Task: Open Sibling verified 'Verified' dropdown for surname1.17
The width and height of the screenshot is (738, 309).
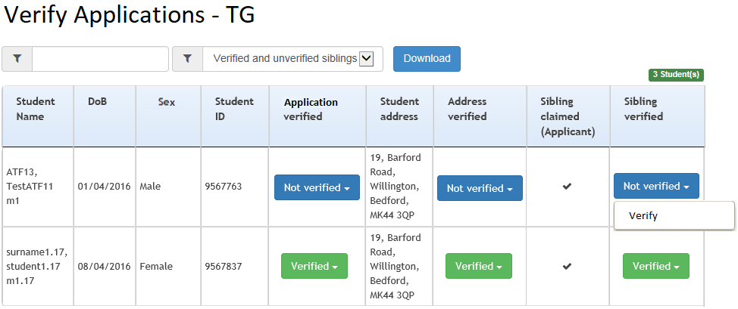Action: pyautogui.click(x=655, y=266)
